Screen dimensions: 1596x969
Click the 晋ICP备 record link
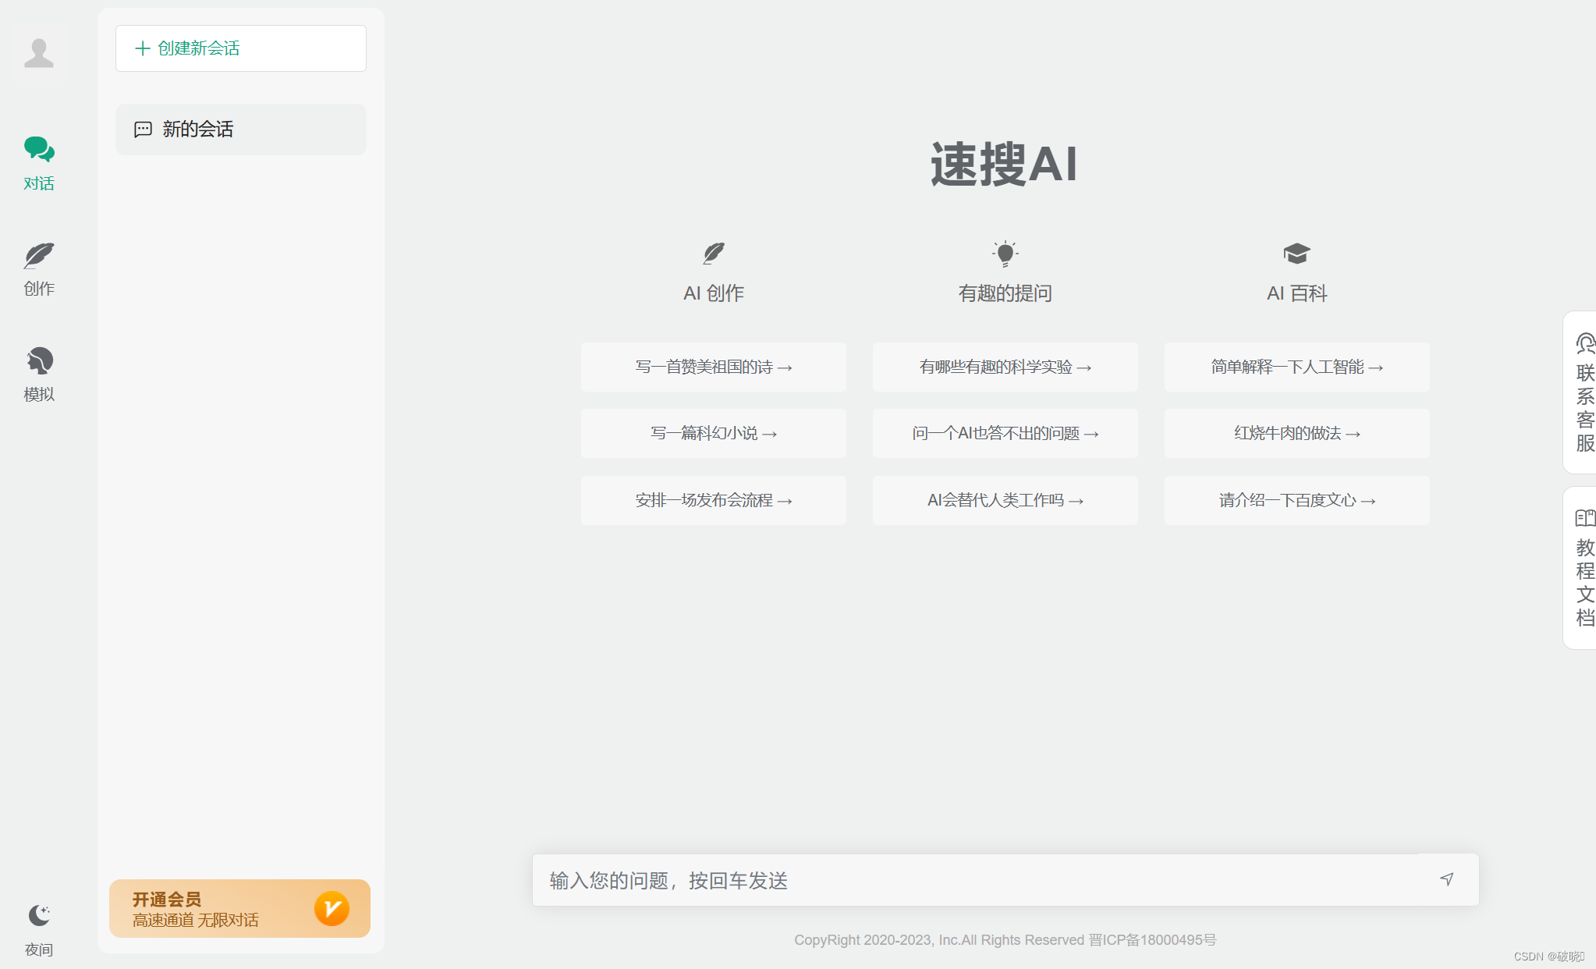pos(1152,940)
